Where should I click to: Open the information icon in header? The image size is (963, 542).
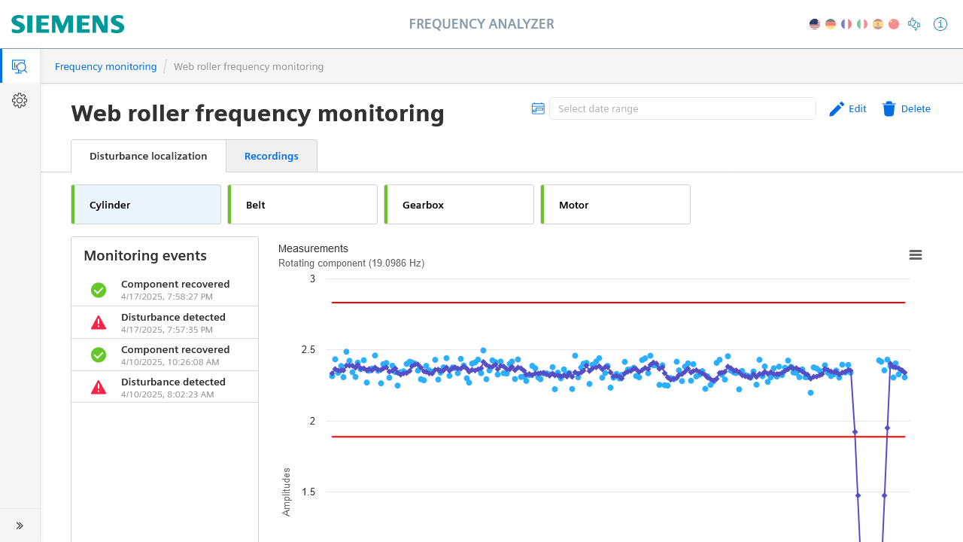coord(940,24)
